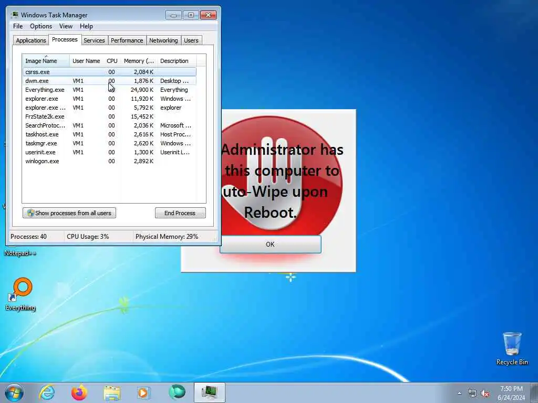
Task: Launch Internet Explorer from the taskbar
Action: click(47, 393)
